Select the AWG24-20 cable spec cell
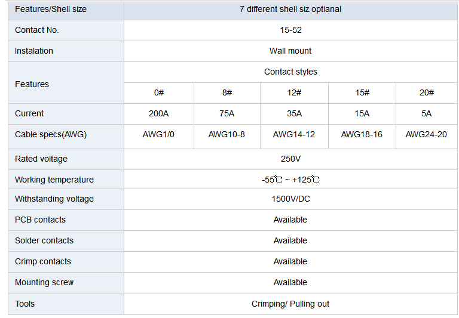Screen dimensions: 459x318 (x=427, y=137)
